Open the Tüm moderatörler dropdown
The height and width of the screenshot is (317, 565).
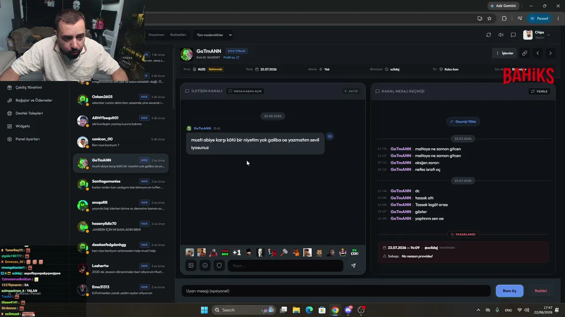[x=214, y=35]
